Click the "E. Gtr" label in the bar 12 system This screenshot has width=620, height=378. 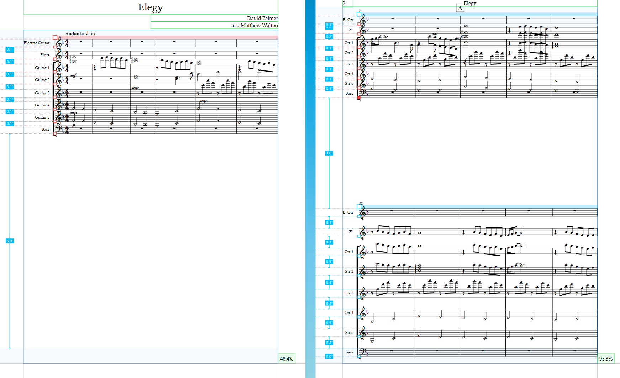click(348, 212)
